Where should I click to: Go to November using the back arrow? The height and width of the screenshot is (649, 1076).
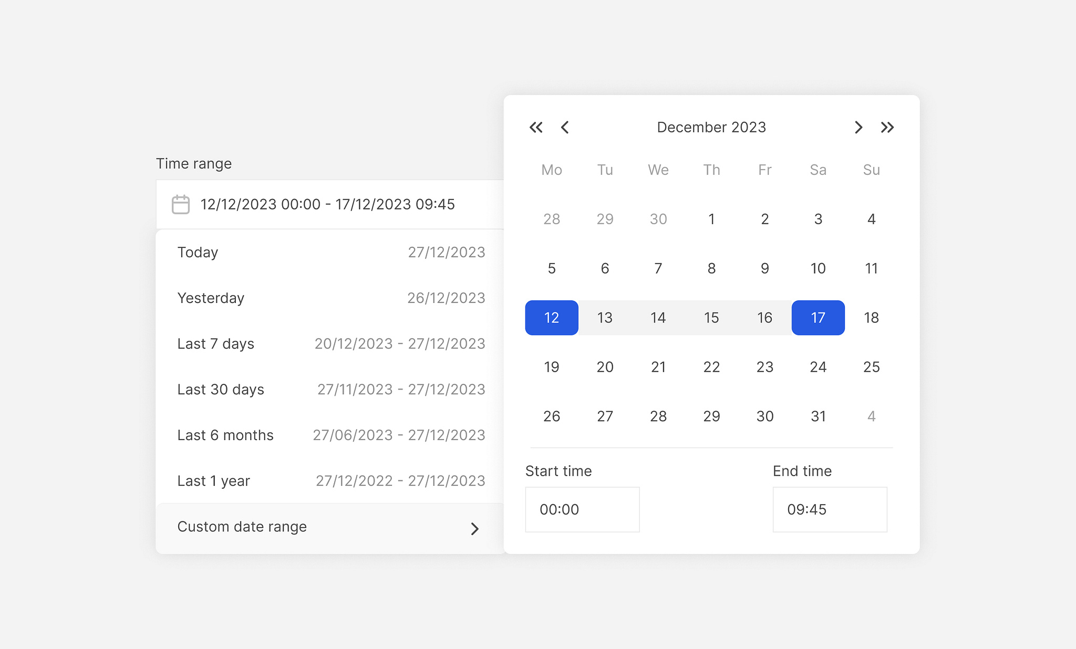click(565, 127)
